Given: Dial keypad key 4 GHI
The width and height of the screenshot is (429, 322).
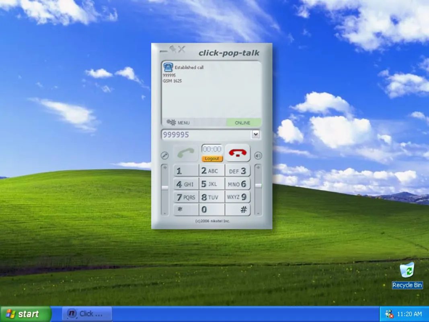Looking at the screenshot, I should pos(186,184).
